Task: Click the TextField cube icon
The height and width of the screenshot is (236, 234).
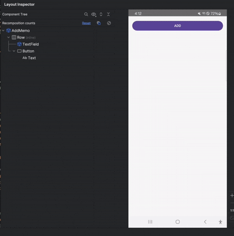Action: pos(19,44)
